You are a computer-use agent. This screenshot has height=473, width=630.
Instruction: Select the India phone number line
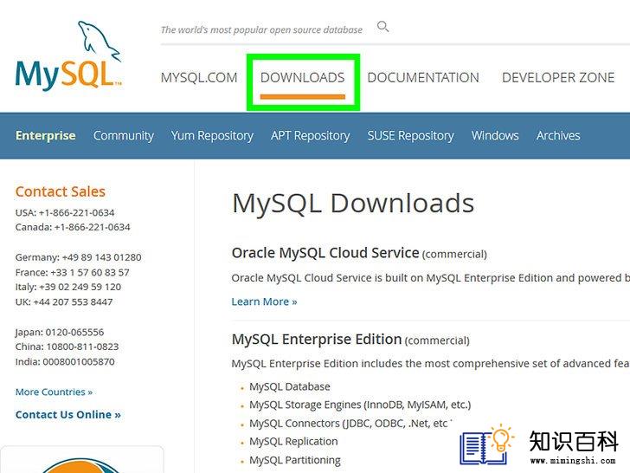pos(65,361)
